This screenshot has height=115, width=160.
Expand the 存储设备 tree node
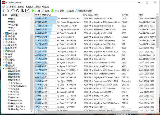tap(3, 45)
